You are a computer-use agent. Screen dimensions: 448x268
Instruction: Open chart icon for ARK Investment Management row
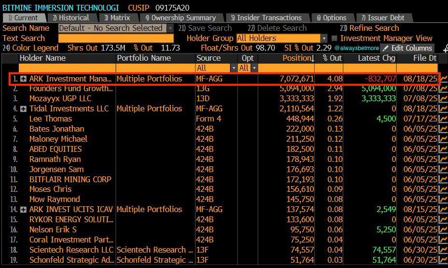point(444,79)
